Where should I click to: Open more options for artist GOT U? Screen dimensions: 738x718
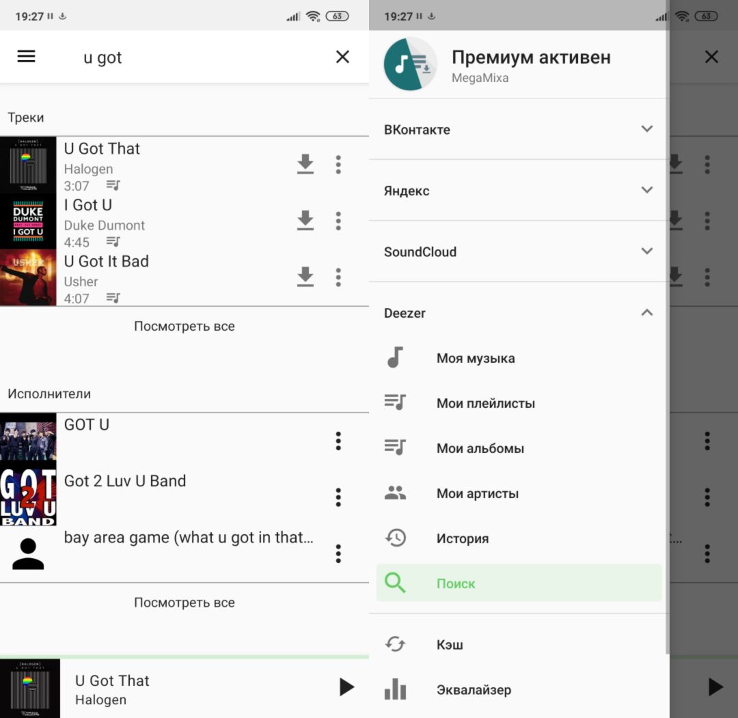(338, 441)
